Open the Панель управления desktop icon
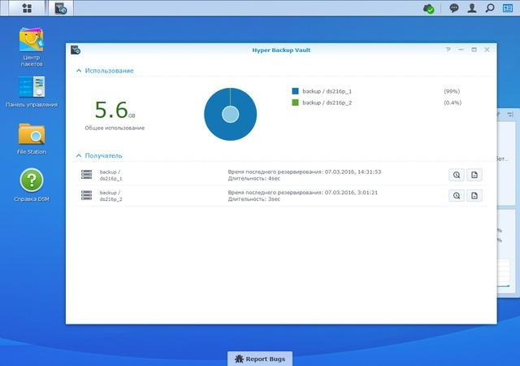 coord(32,92)
